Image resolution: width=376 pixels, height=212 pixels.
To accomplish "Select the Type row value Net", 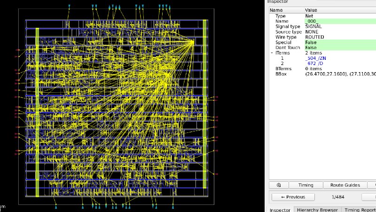I will [x=309, y=16].
